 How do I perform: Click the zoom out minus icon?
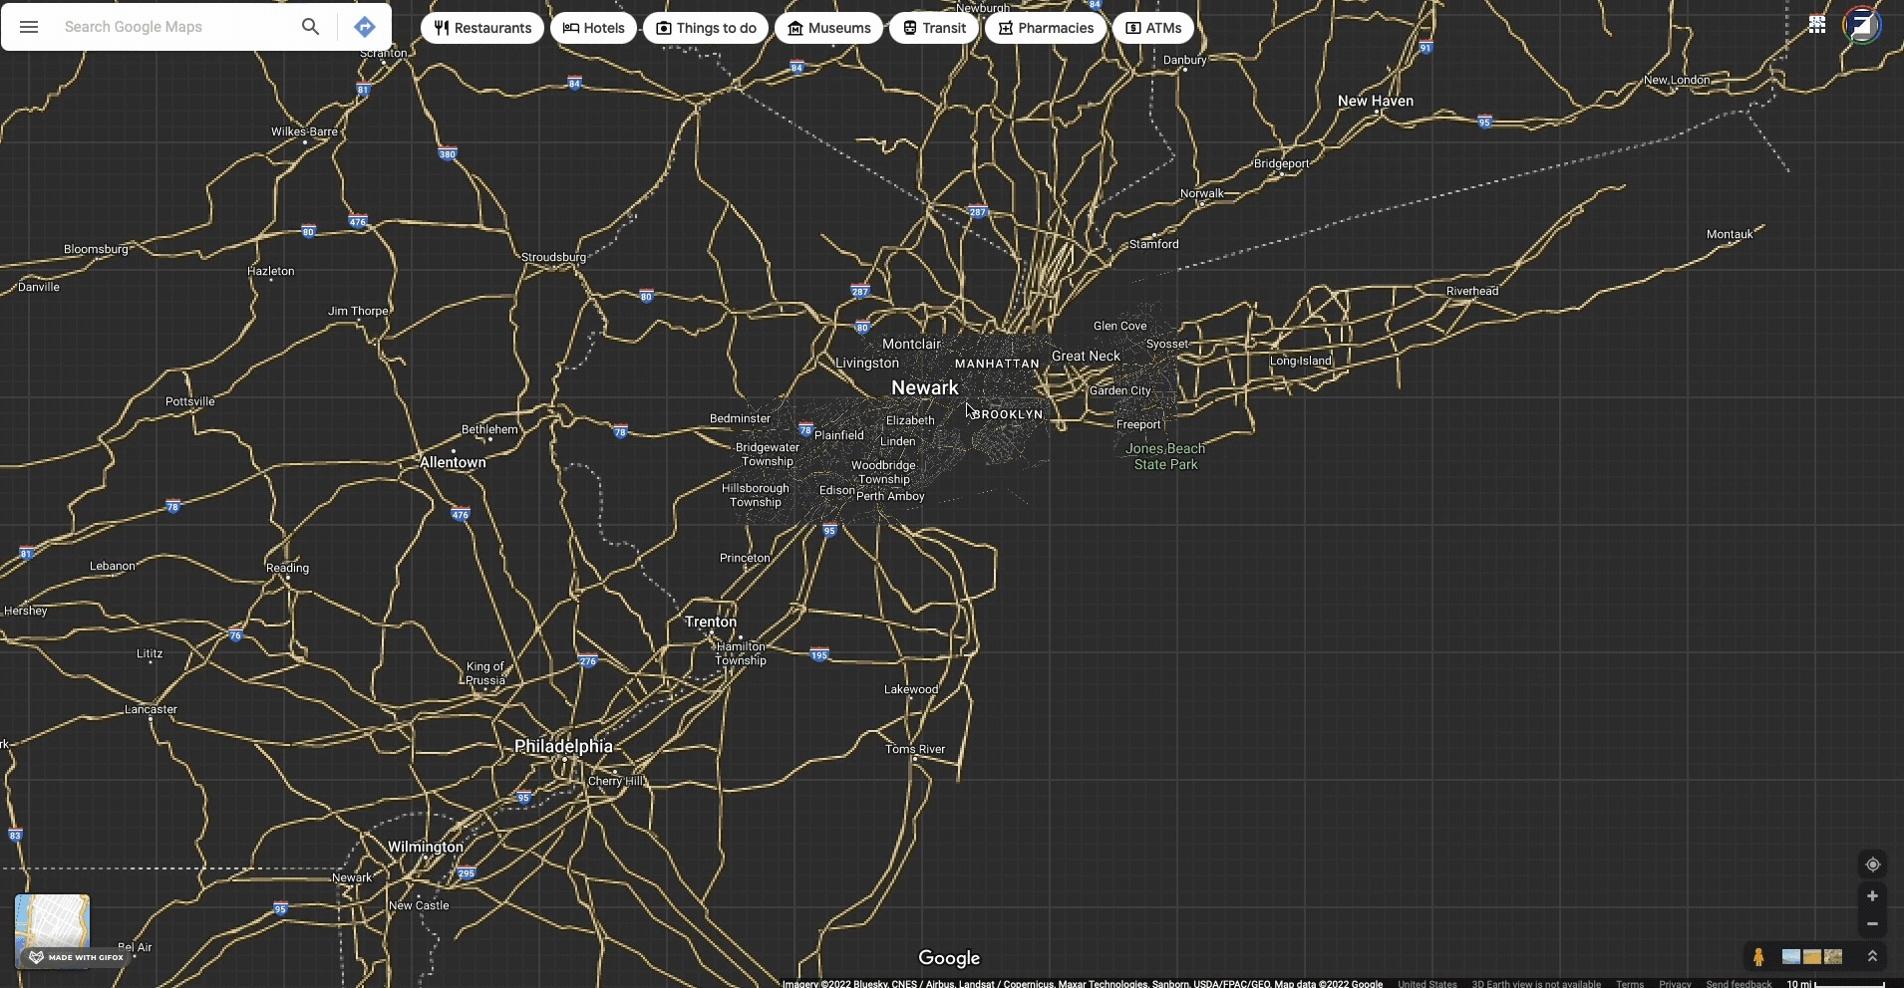click(1873, 924)
